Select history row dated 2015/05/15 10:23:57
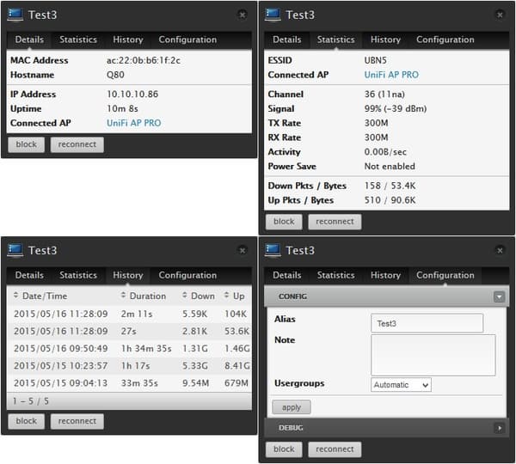The height and width of the screenshot is (464, 516). [129, 366]
